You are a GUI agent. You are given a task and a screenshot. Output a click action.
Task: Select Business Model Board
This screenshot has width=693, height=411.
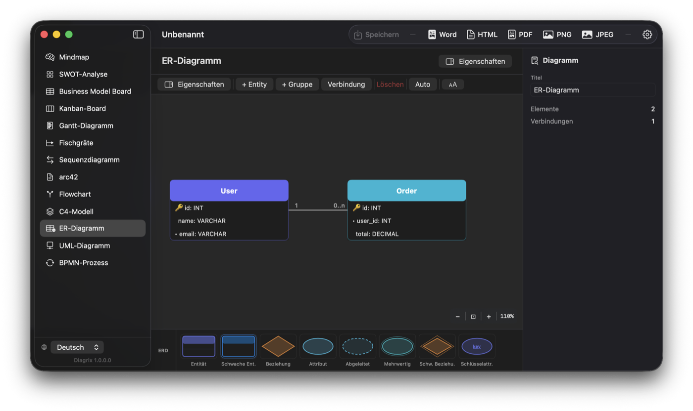click(x=93, y=91)
